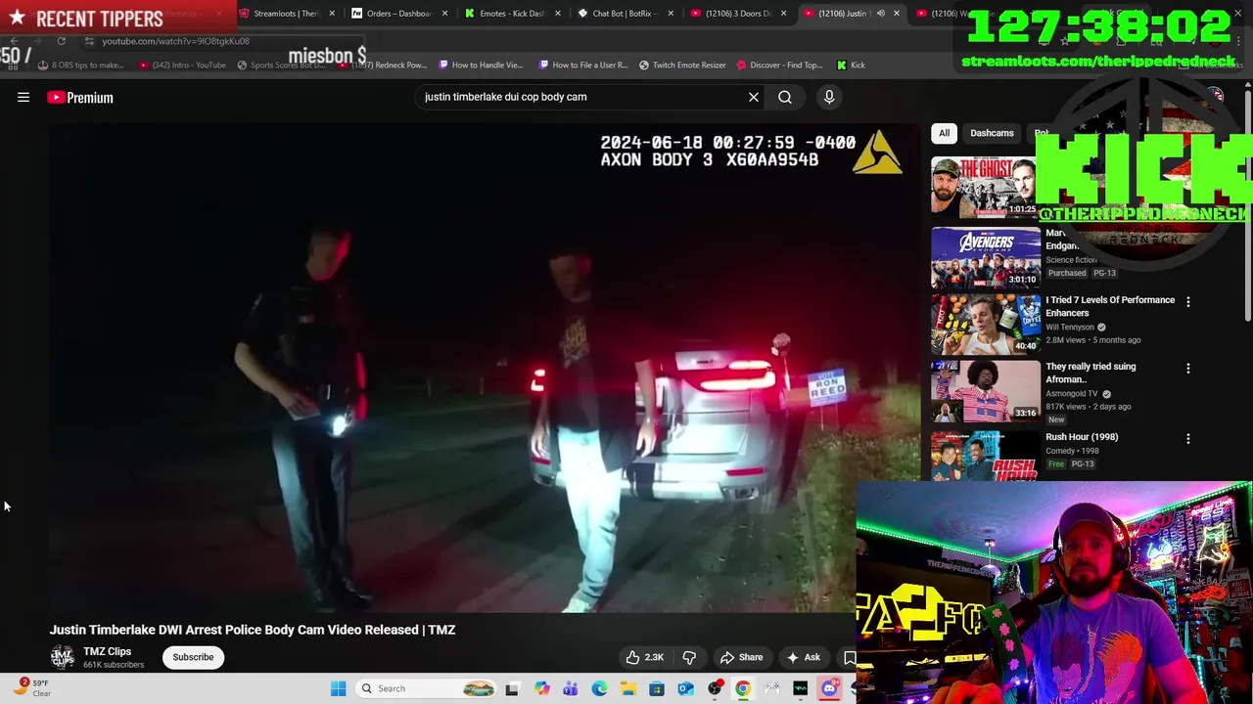This screenshot has width=1253, height=704.
Task: Open the '(342) Intro - YouTube' bookmark
Action: 182,65
